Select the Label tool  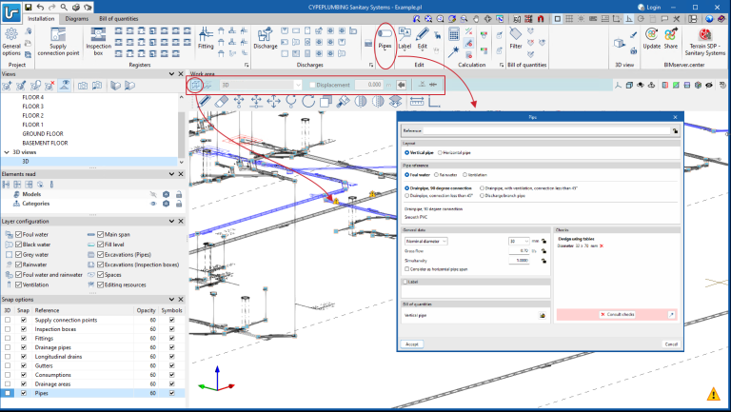pos(405,38)
